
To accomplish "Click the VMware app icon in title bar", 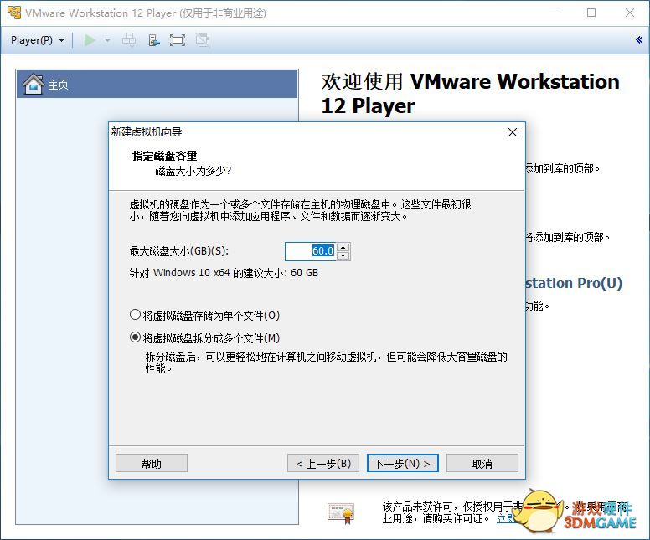I will [x=14, y=13].
